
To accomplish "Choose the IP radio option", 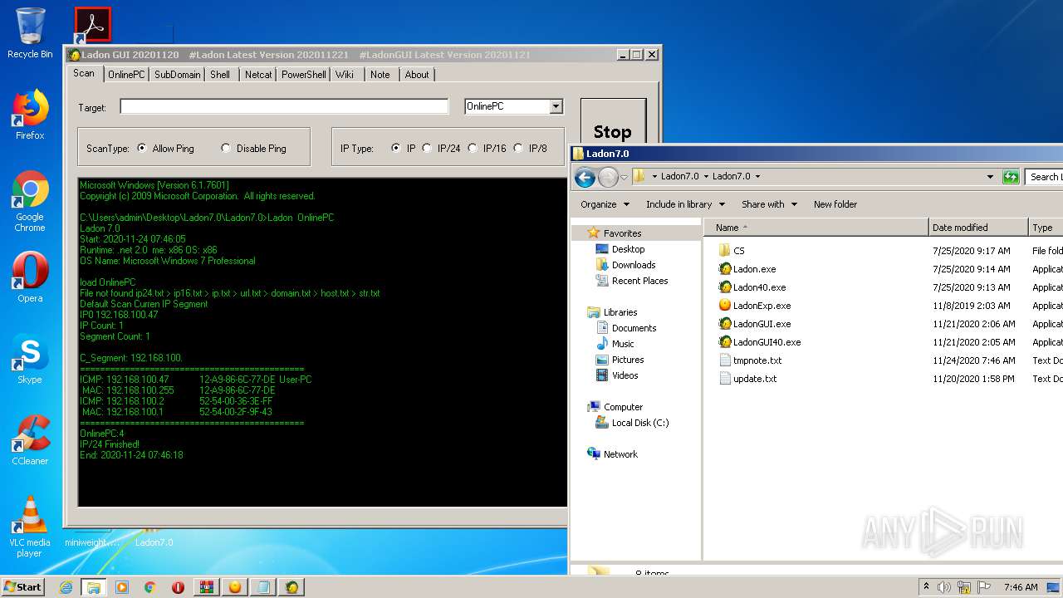I will coord(396,148).
